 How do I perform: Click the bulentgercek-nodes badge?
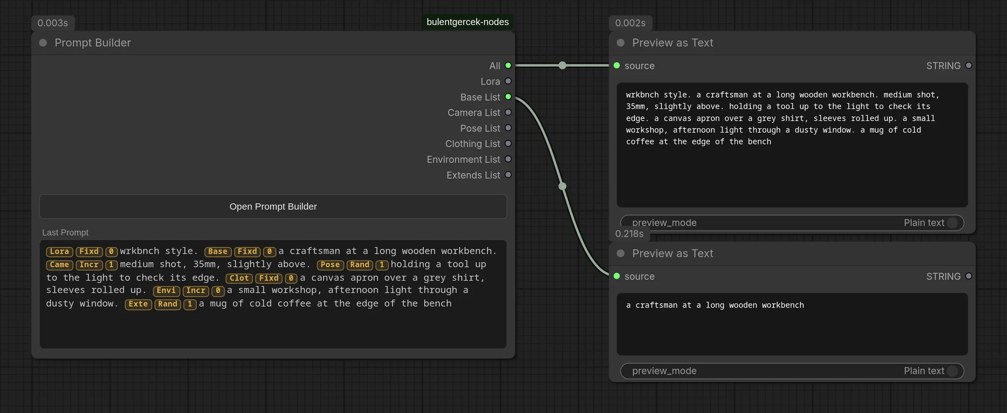point(467,22)
